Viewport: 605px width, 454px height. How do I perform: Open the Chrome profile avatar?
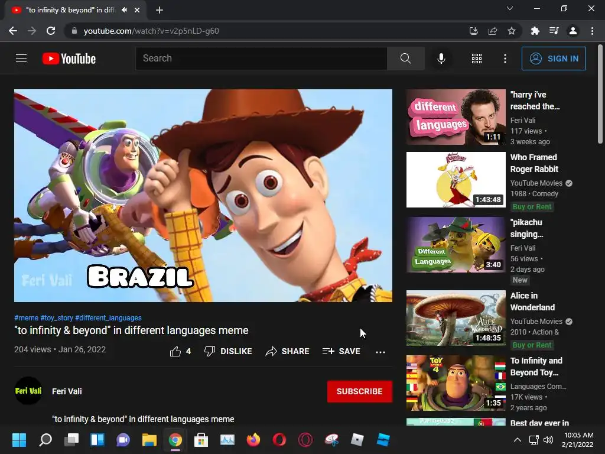573,31
